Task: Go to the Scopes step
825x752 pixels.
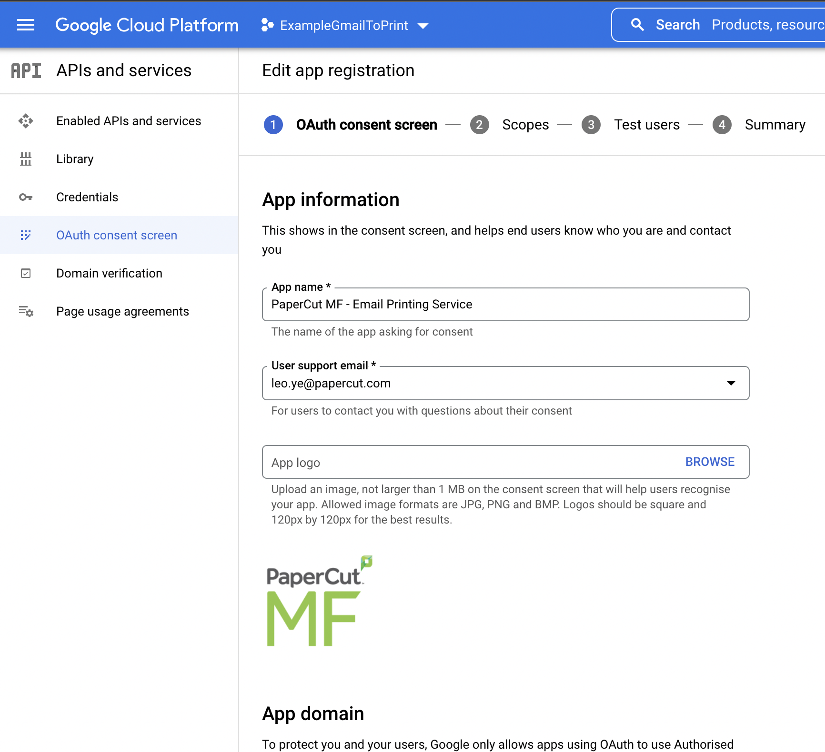Action: pyautogui.click(x=525, y=125)
